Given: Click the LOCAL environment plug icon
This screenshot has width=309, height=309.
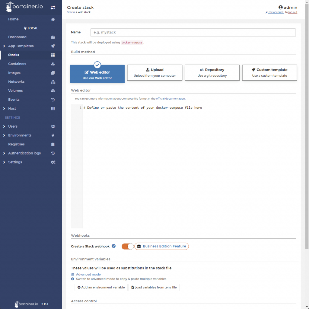Looking at the screenshot, I should (25, 28).
